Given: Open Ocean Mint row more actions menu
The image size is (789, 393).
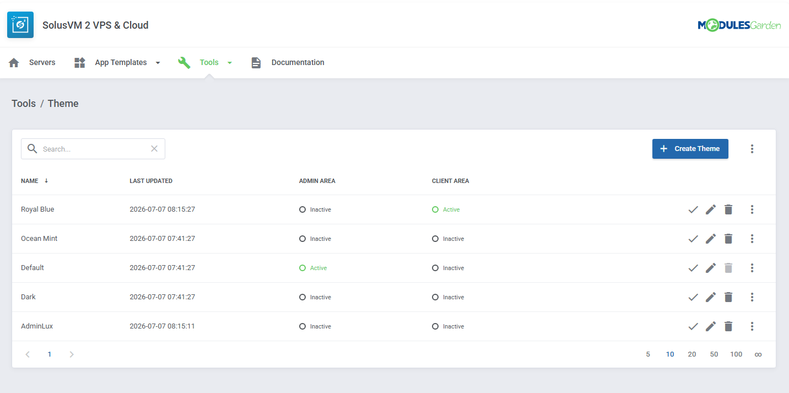Looking at the screenshot, I should pos(752,239).
